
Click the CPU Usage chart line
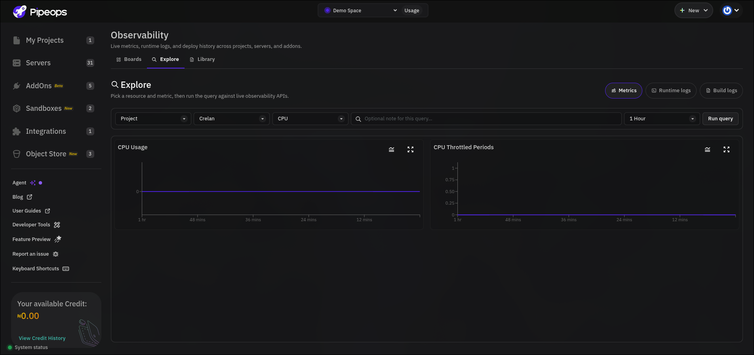[x=281, y=192]
